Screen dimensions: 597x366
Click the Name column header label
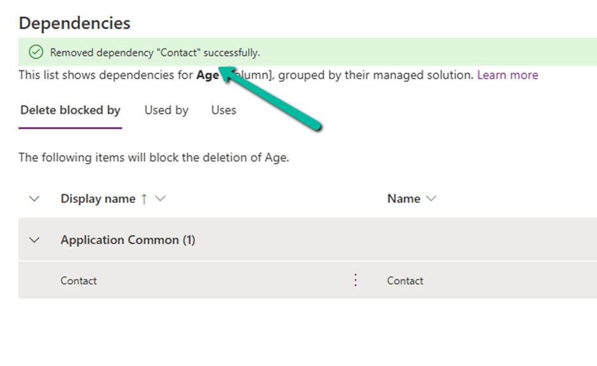(404, 199)
